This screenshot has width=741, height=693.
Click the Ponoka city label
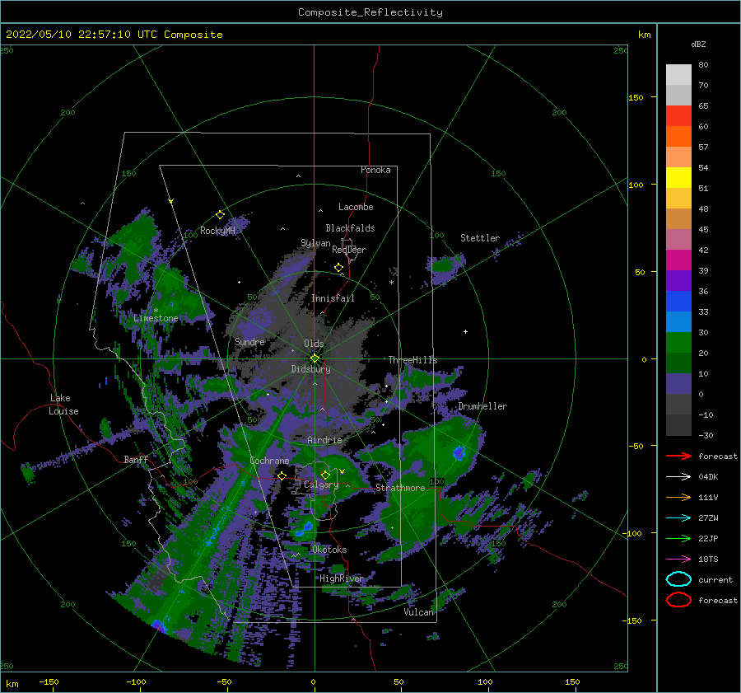[375, 170]
